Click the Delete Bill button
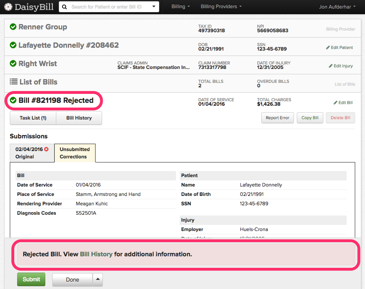This screenshot has width=365, height=289. (x=341, y=118)
